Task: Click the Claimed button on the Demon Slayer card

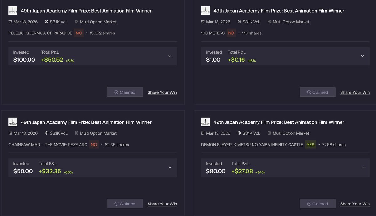Action: (317, 204)
